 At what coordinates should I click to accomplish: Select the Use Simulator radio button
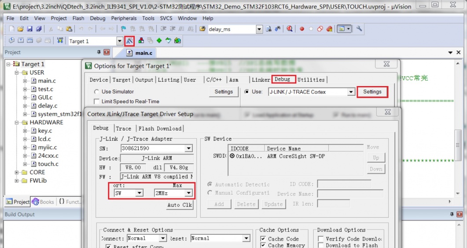[97, 92]
